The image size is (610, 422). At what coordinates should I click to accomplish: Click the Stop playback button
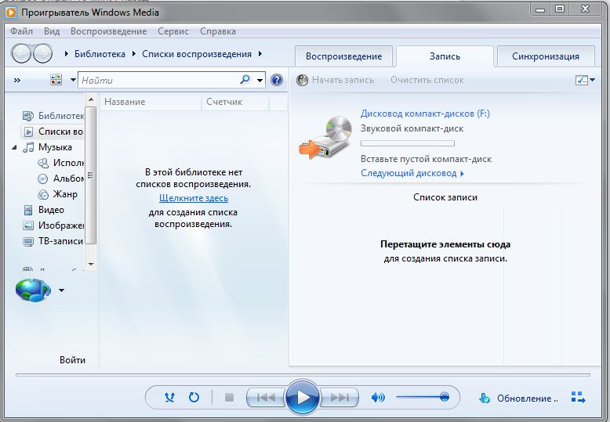coord(229,398)
